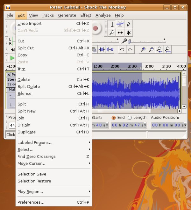The image size is (191, 210).
Task: Choose Silence in the Edit menu
Action: 53,93
